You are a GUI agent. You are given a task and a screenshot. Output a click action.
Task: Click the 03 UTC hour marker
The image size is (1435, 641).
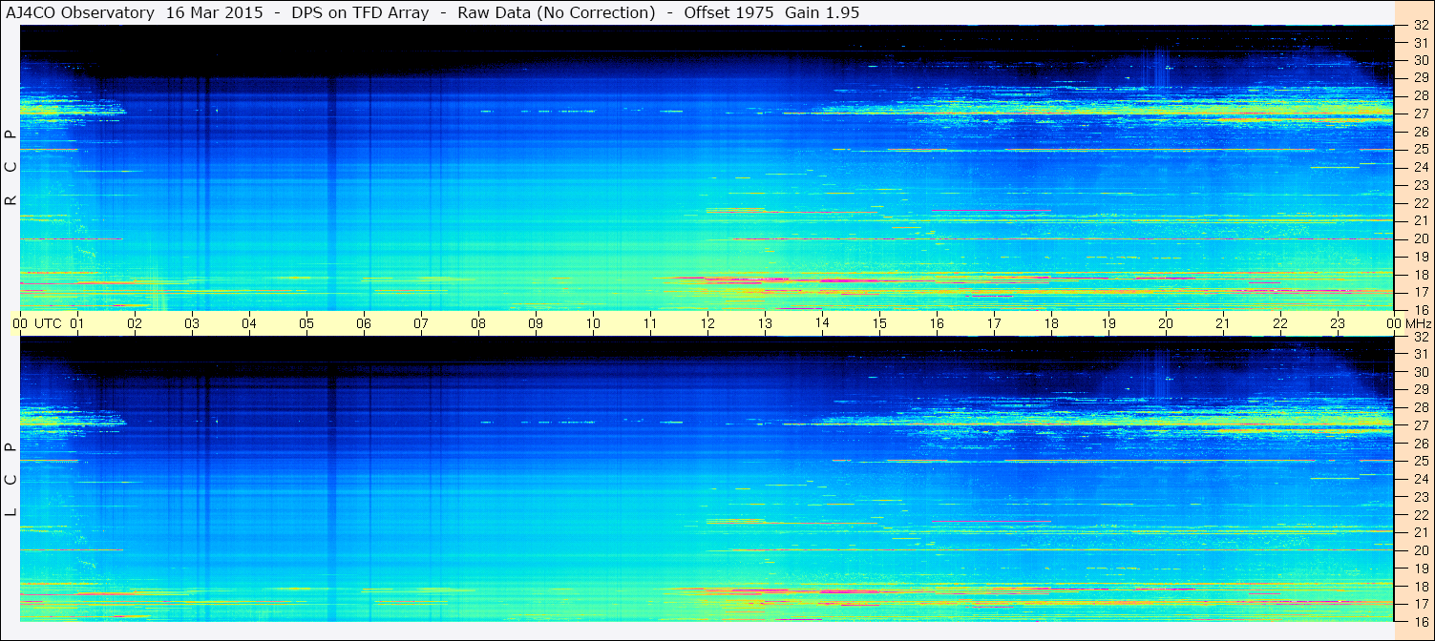(x=192, y=323)
